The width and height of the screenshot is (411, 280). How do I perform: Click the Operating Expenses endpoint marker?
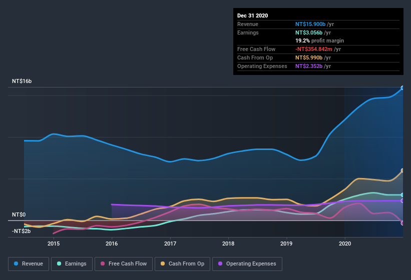[402, 200]
